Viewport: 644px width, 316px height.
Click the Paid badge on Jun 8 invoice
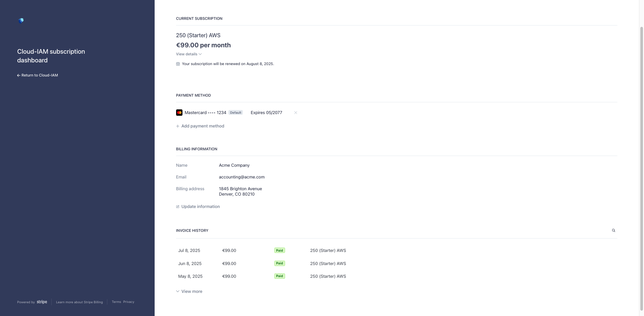[279, 263]
